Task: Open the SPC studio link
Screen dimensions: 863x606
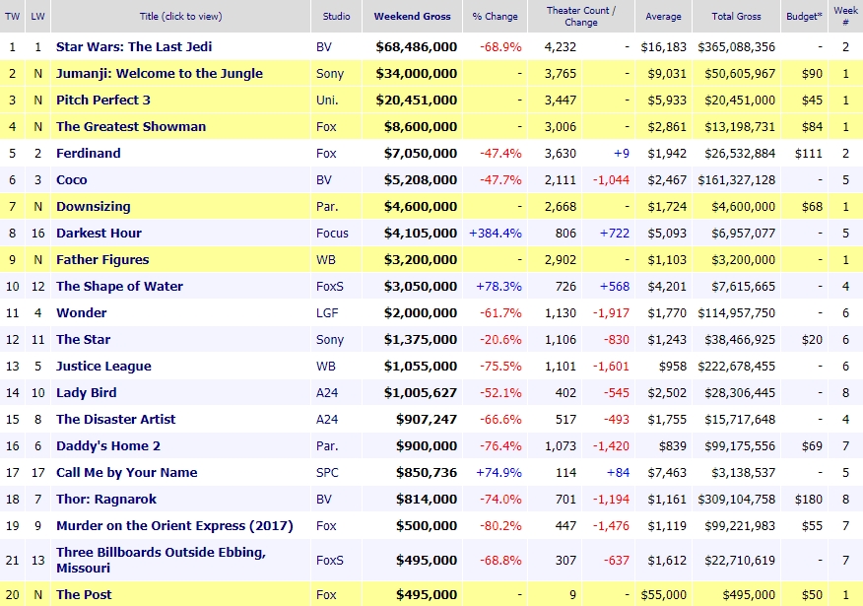Action: [327, 472]
